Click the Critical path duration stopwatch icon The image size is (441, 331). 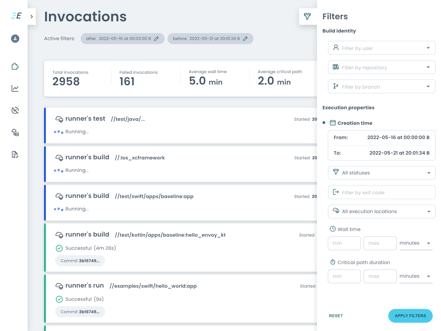click(x=333, y=262)
